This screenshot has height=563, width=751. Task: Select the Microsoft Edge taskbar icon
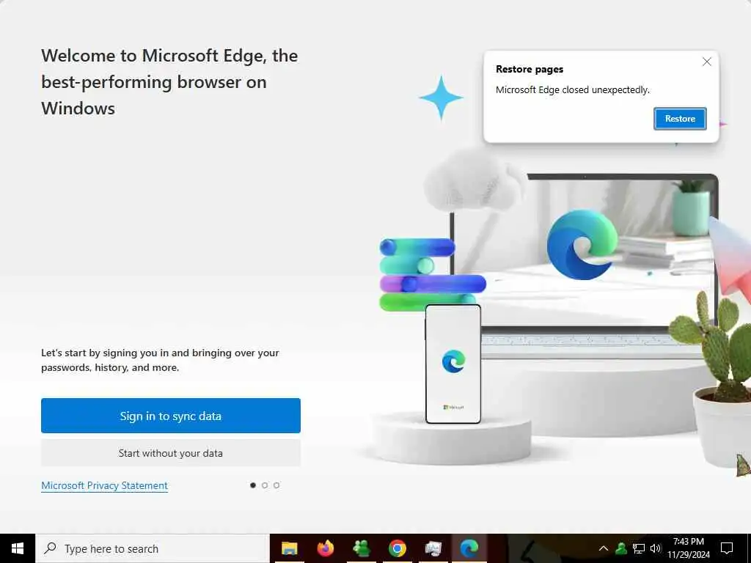coord(469,548)
